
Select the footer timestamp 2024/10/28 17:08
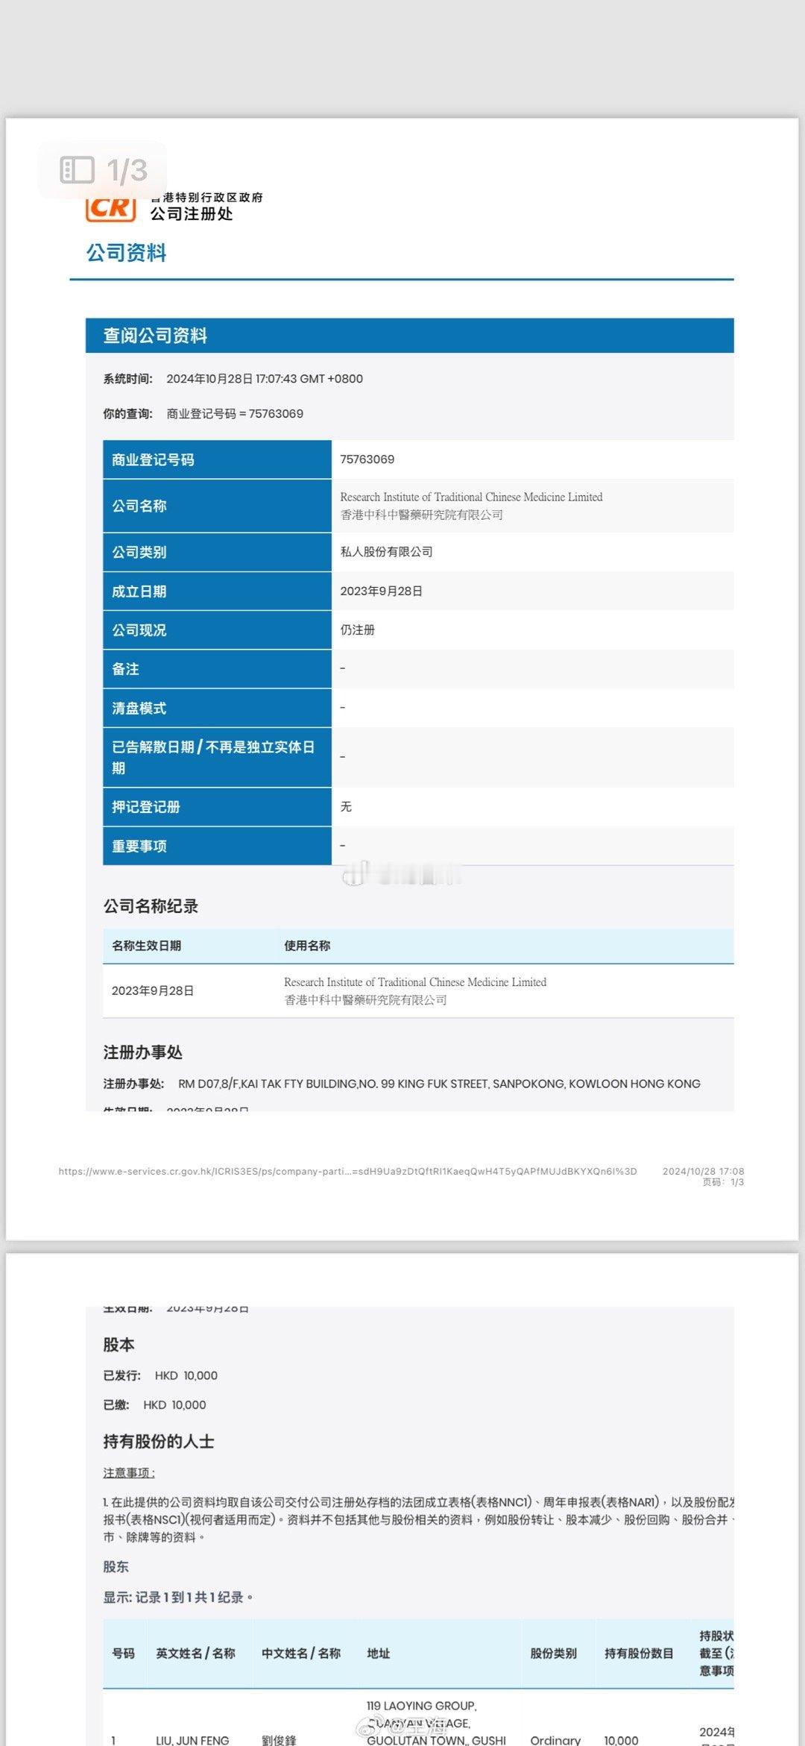pyautogui.click(x=704, y=1171)
